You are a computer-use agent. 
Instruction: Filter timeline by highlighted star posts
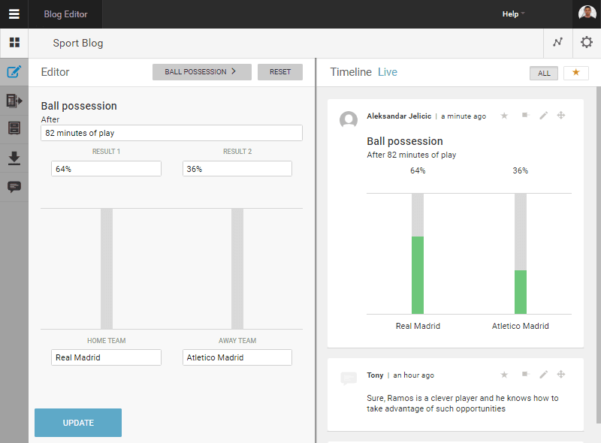(x=575, y=72)
